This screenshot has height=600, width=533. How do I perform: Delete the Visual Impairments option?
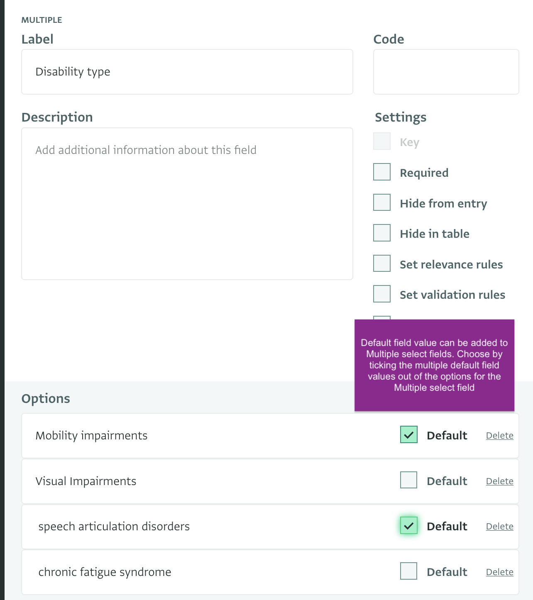click(499, 481)
